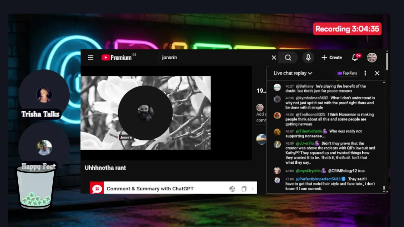
Task: Open live chat three-dot options menu
Action: coord(365,73)
